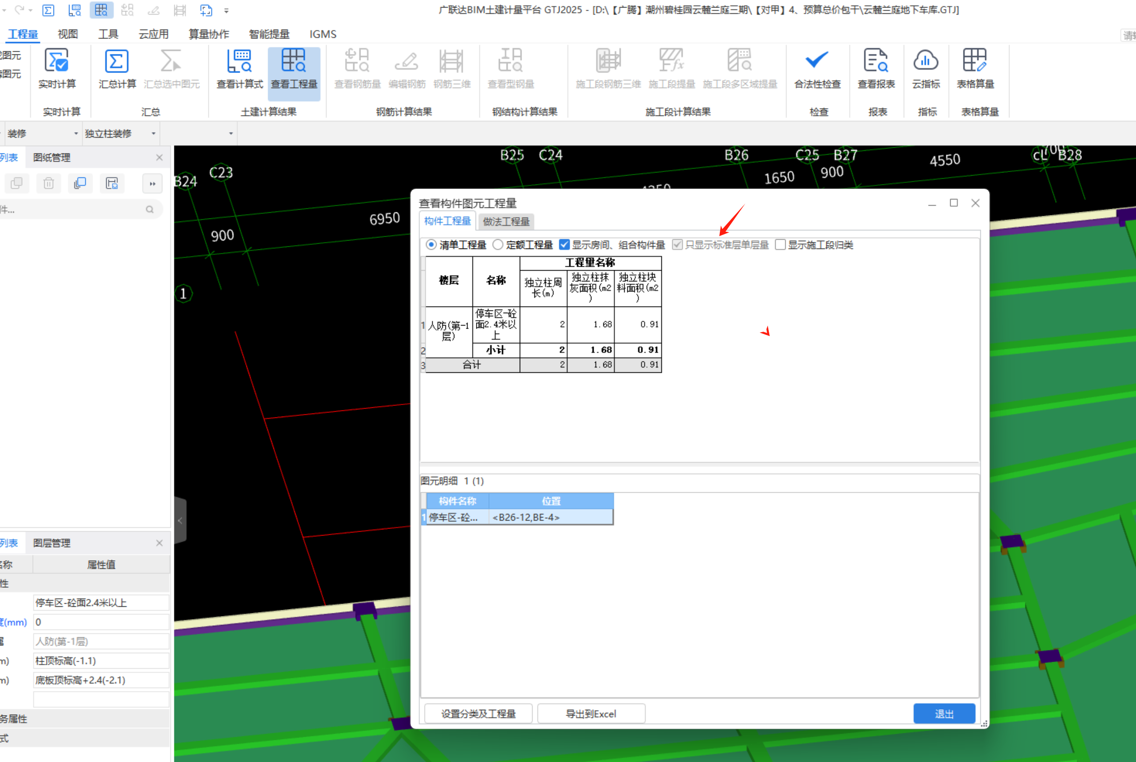Click 钢筋三维 ribbon icon
Image resolution: width=1136 pixels, height=762 pixels.
click(x=452, y=69)
